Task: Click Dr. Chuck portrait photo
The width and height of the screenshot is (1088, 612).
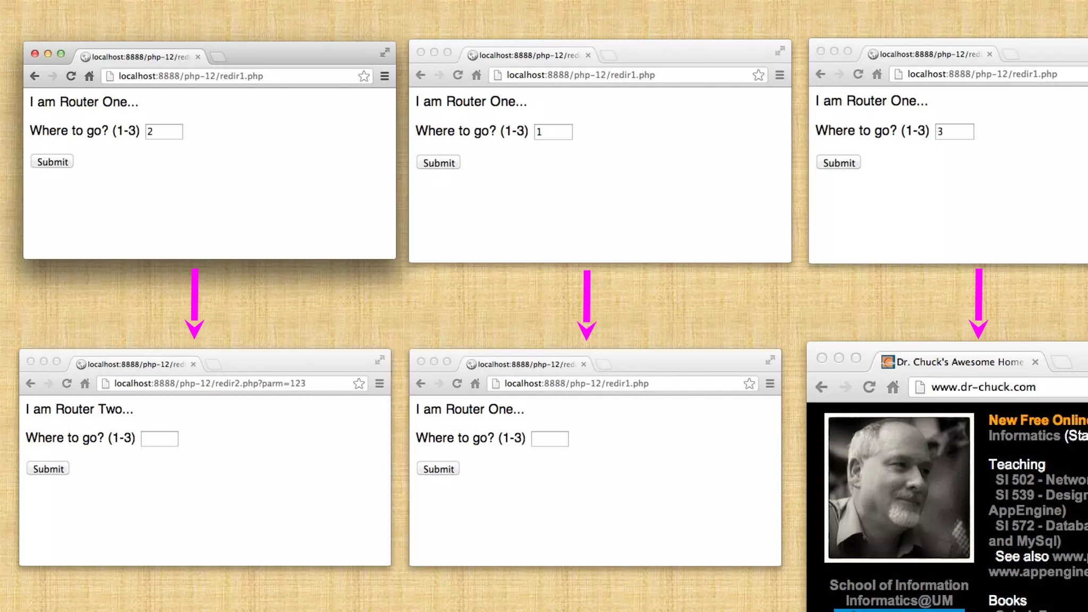Action: (899, 488)
